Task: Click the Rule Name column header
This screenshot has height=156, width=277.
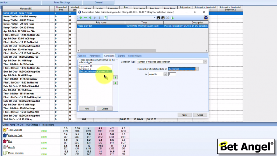Action: [x=101, y=23]
